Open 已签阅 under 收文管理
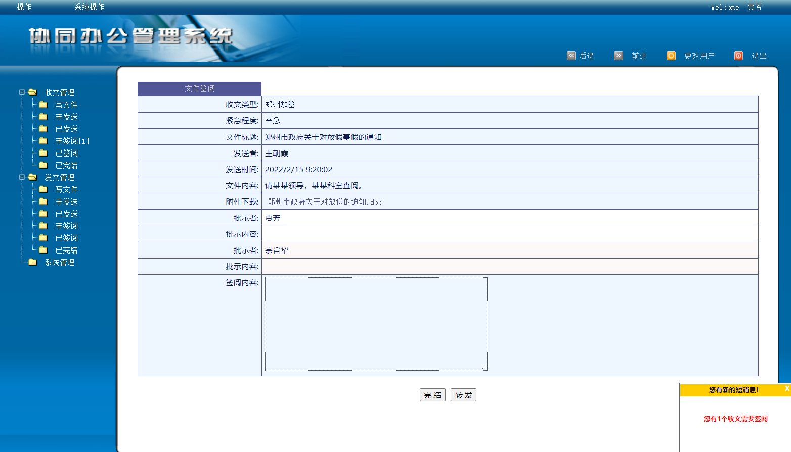Screen dimensions: 791x452 pyautogui.click(x=66, y=153)
